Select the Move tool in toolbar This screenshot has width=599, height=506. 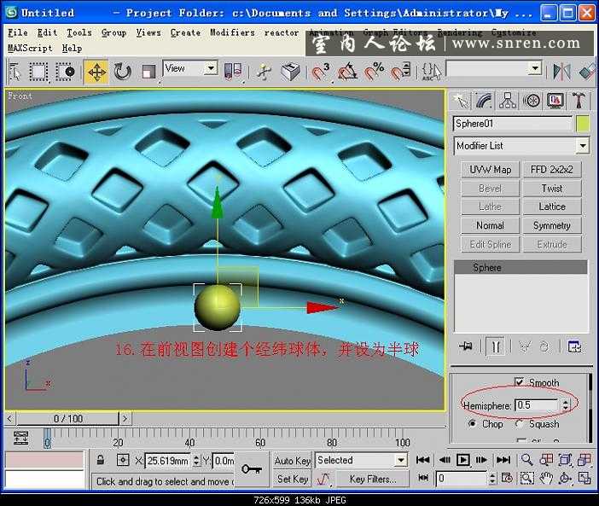coord(96,72)
